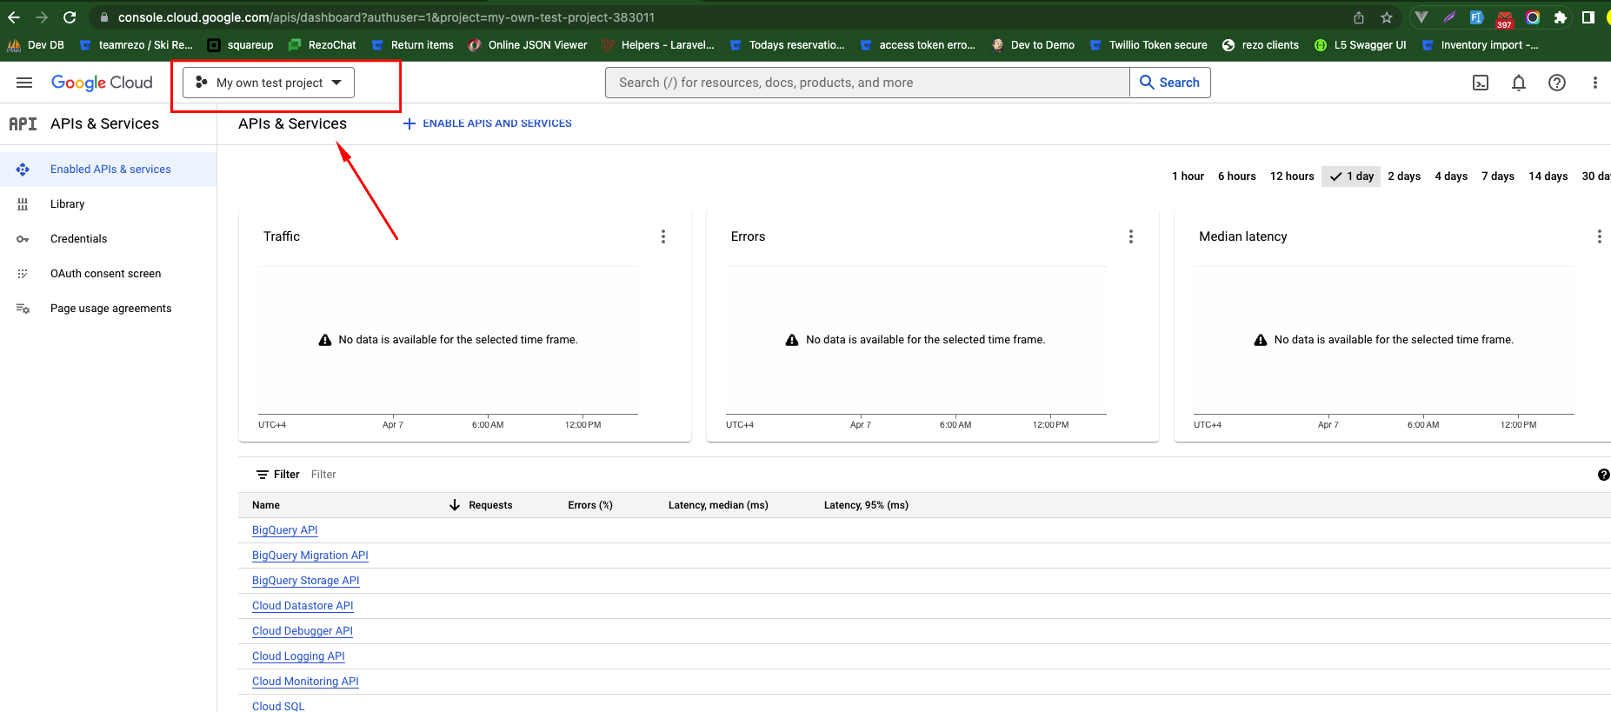Viewport: 1611px width, 712px height.
Task: Click the Filter icon above table
Action: coord(263,475)
